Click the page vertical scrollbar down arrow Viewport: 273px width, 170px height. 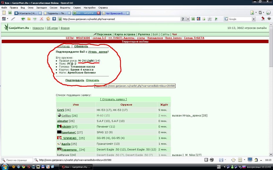coord(271,154)
